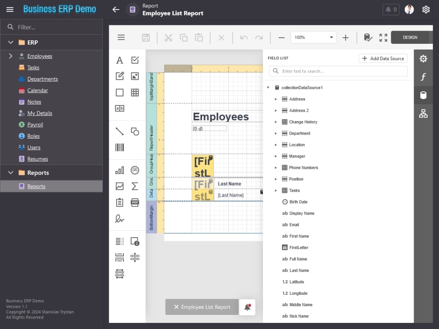Select the Label tool in toolbox

coord(119,60)
